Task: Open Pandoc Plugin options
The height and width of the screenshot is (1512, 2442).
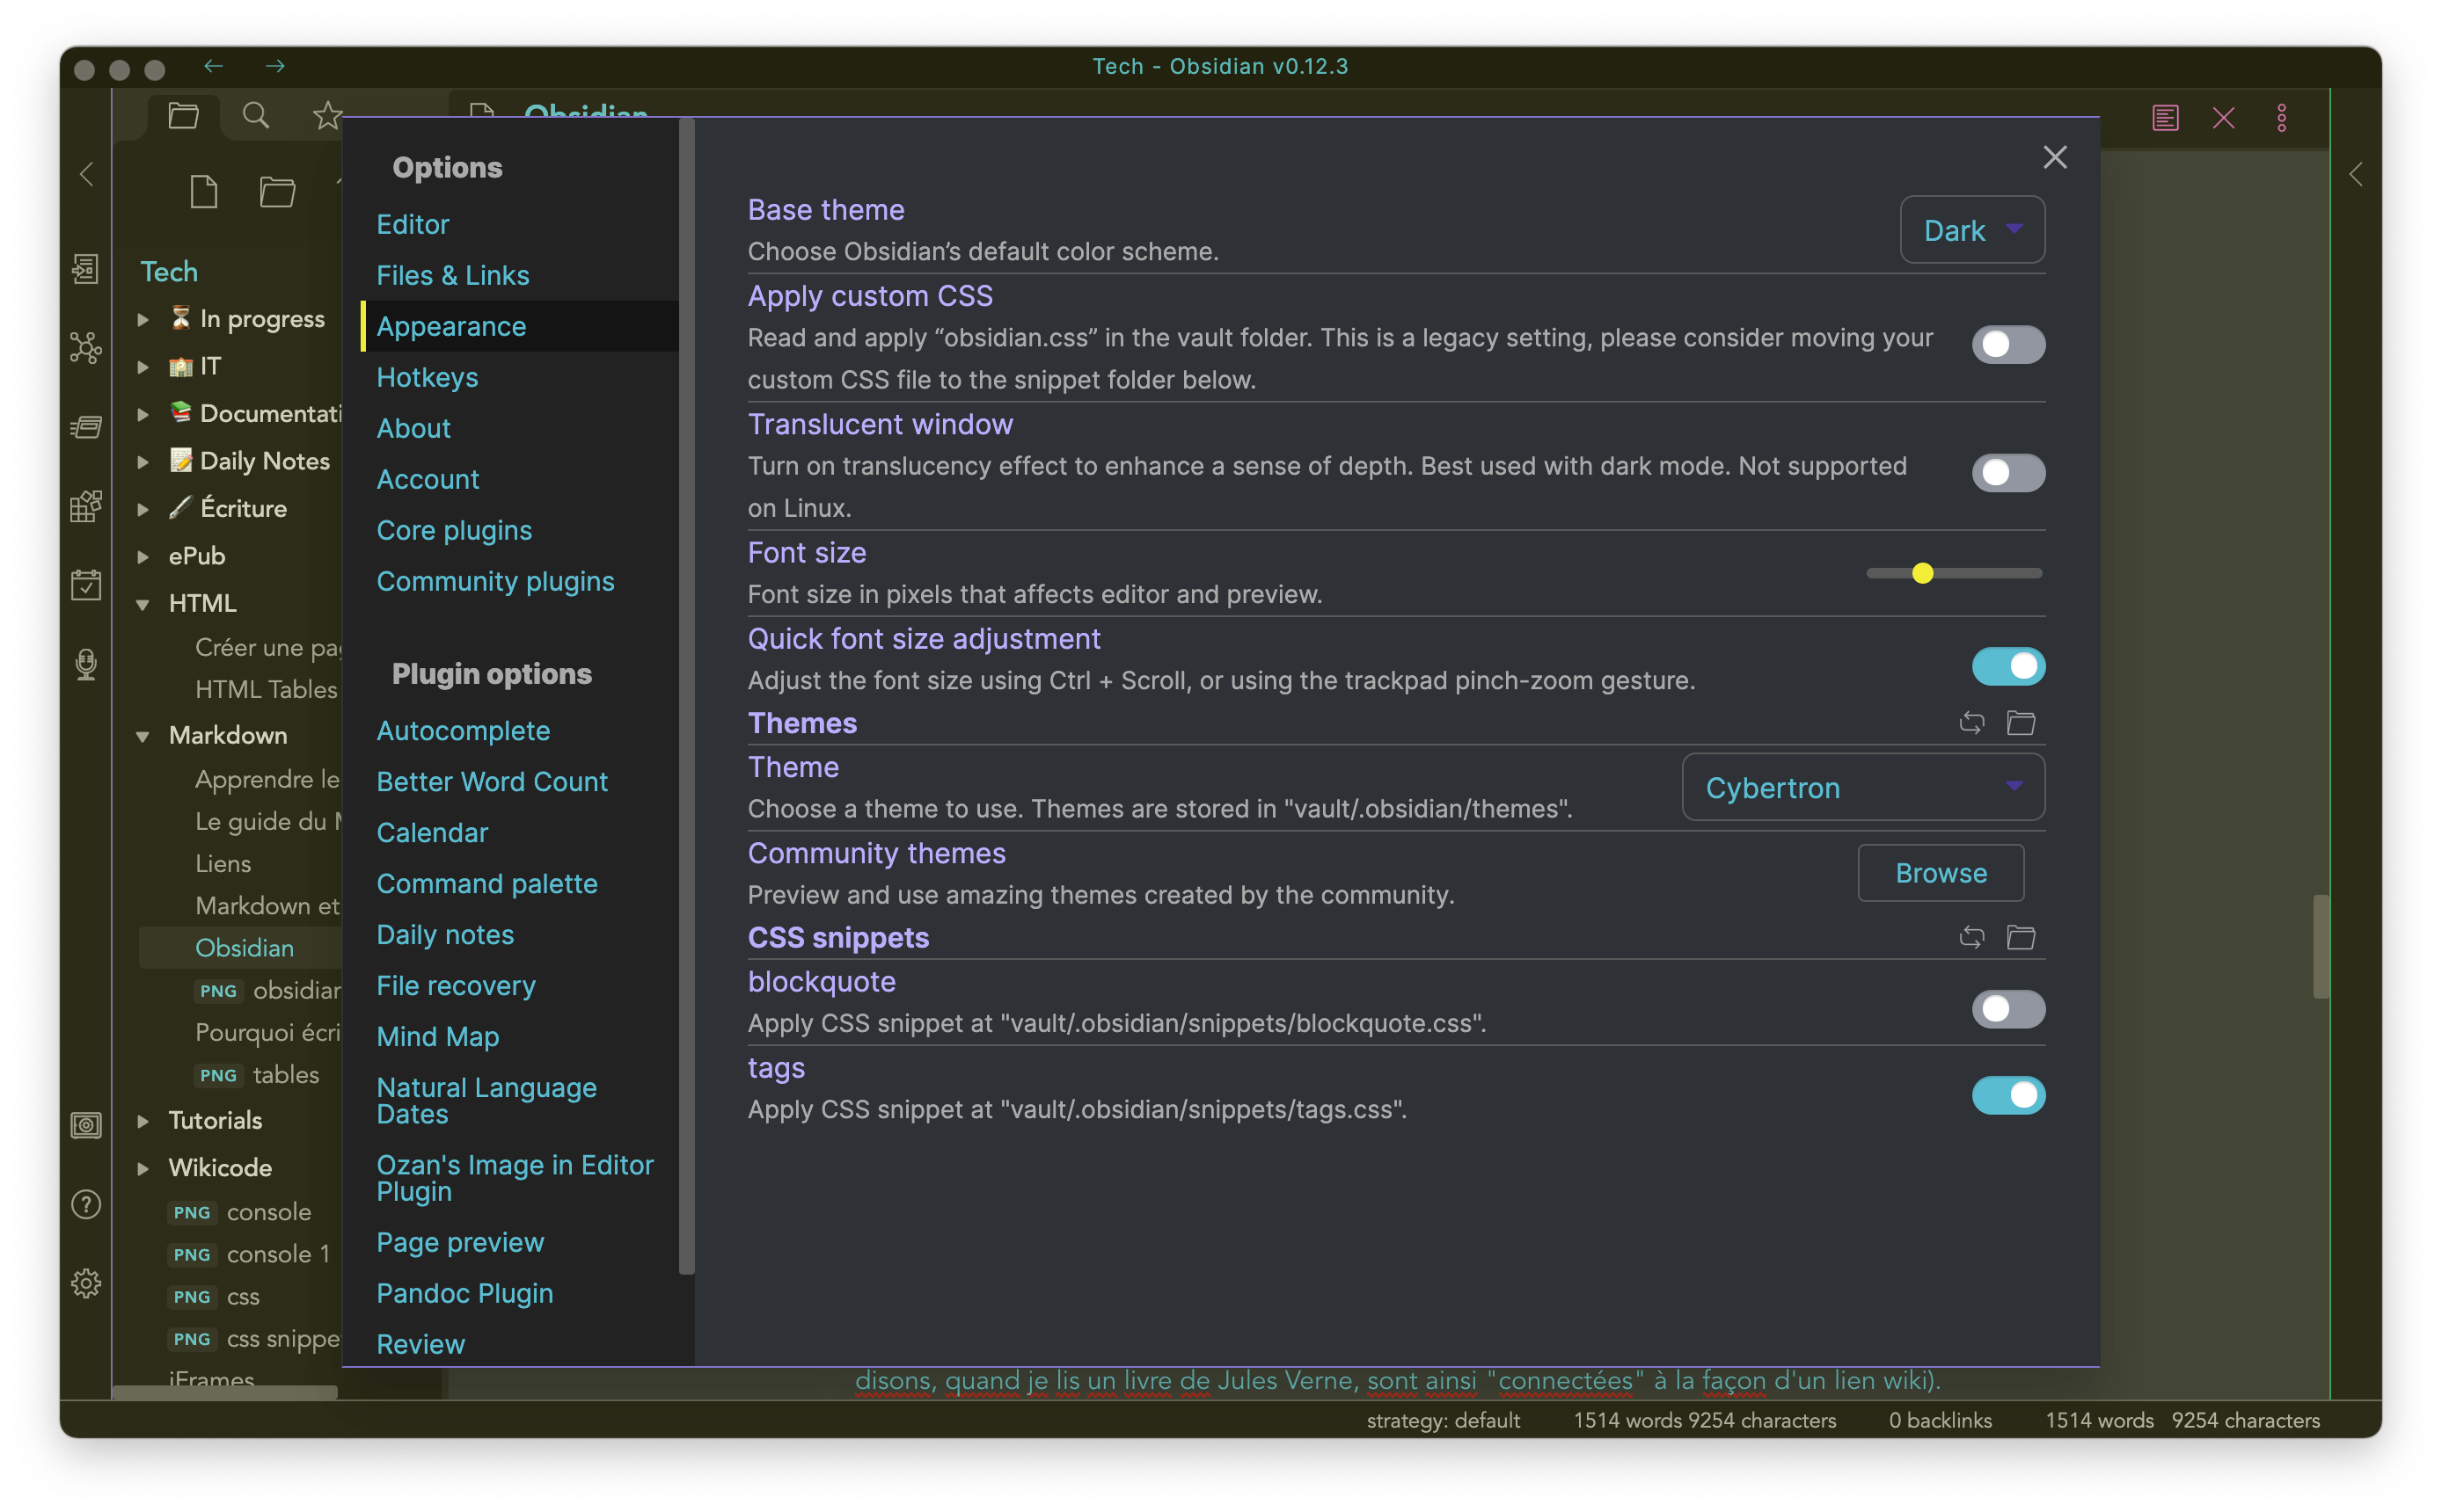Action: 464,1293
